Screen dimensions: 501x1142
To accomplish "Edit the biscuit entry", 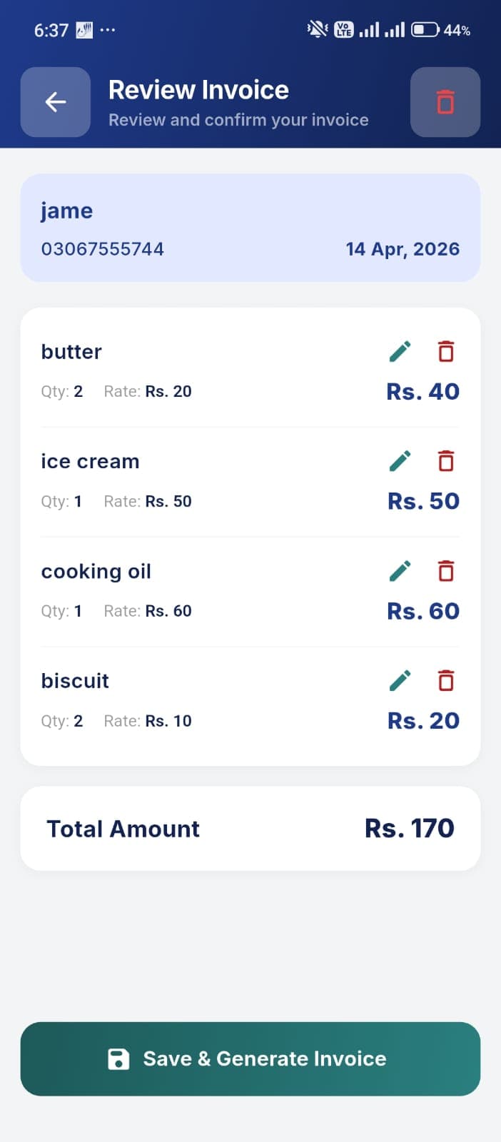I will [400, 680].
